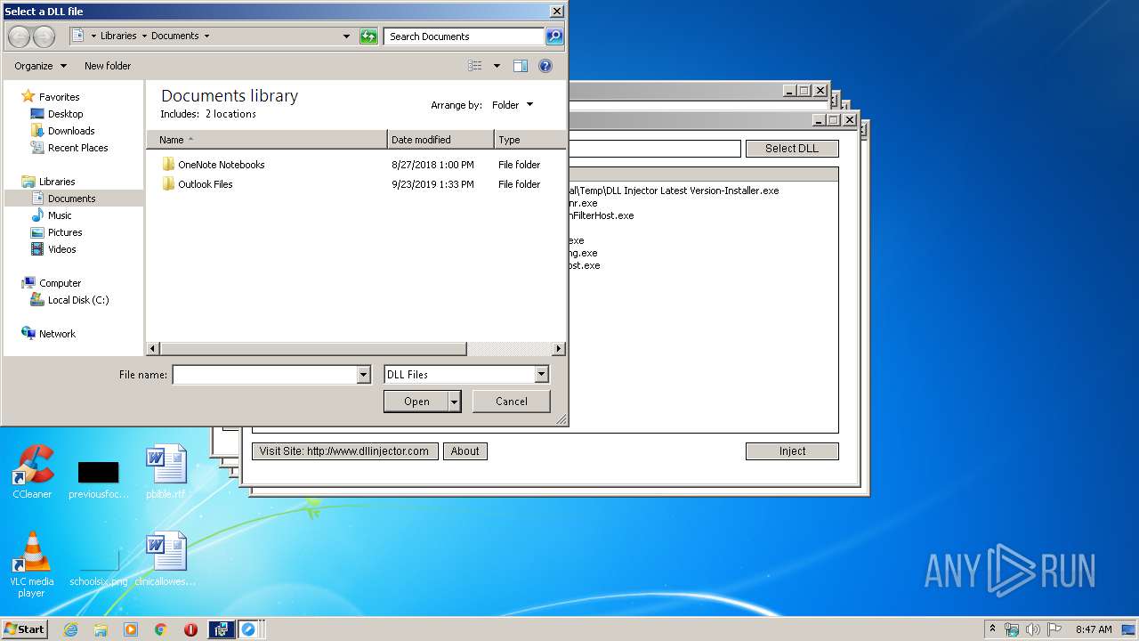Viewport: 1139px width, 641px height.
Task: Launch Chrome from the taskbar
Action: tap(160, 629)
